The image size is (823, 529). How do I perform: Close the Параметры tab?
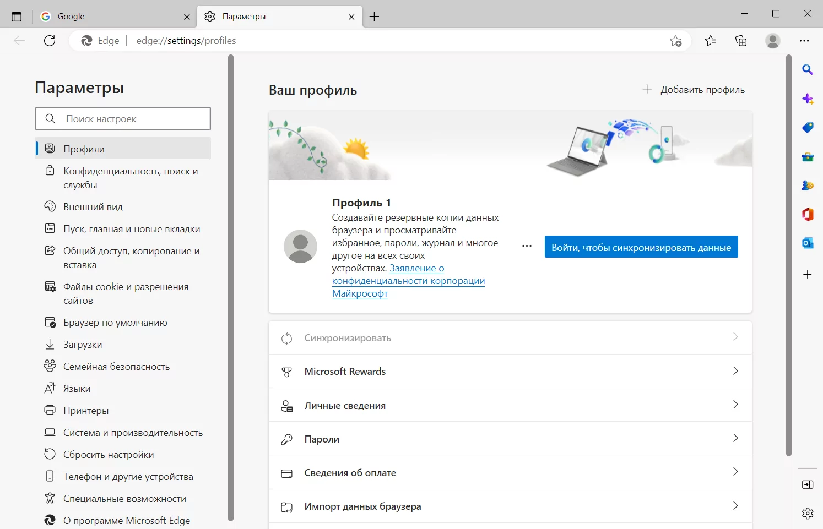tap(351, 17)
